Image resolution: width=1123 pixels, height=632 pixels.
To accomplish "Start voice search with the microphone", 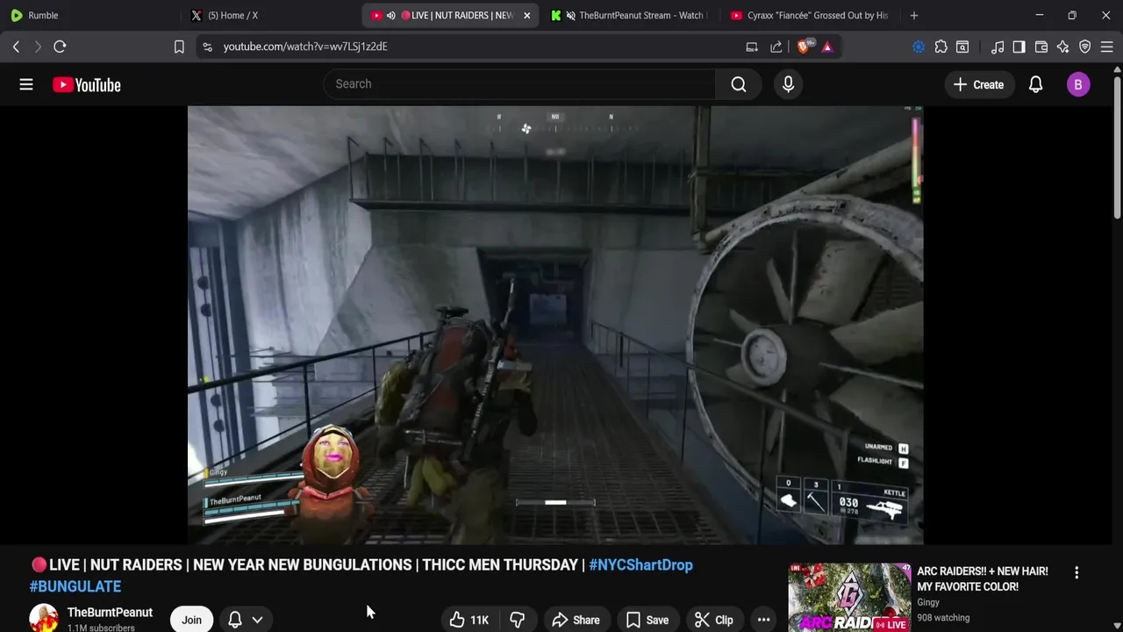I will (788, 84).
